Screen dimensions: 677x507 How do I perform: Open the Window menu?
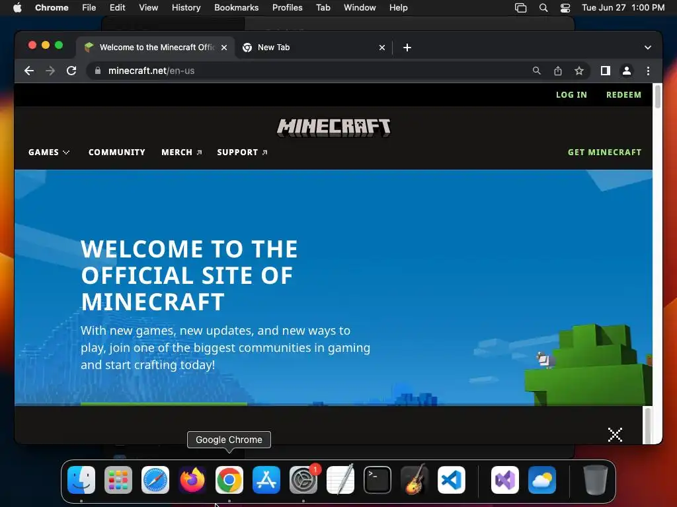tap(360, 8)
